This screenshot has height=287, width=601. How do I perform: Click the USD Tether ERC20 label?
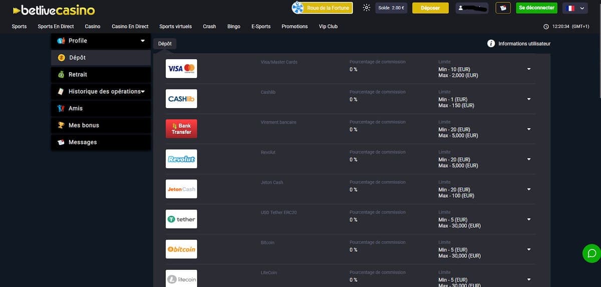coord(278,212)
